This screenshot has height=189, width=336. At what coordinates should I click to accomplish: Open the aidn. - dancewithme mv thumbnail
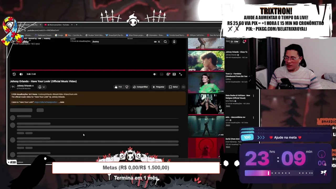pyautogui.click(x=206, y=126)
